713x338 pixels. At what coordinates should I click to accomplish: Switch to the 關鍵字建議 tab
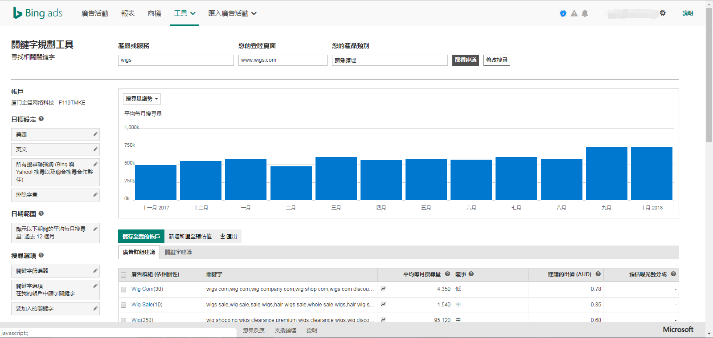pos(178,252)
